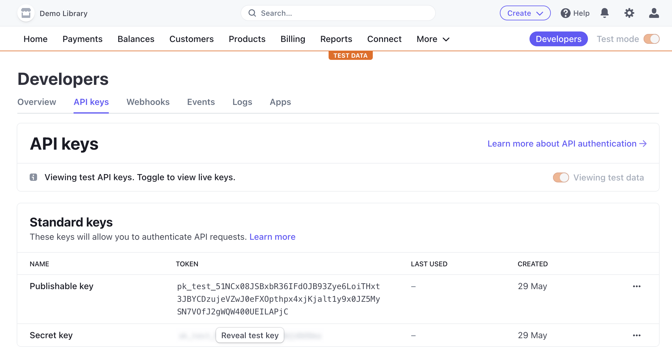Click the Learn more link under Standard keys
Viewport: 672px width, 353px height.
[272, 236]
